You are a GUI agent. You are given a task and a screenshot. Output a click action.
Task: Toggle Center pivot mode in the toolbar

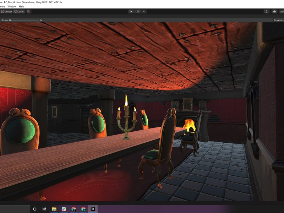(x=6, y=11)
